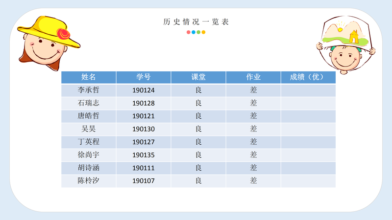Select student number 190135

[x=144, y=155]
